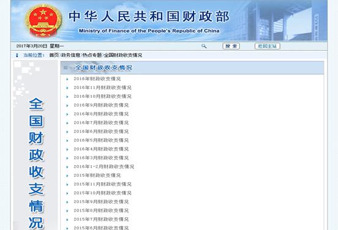Open 2016年6月财政收支情况 report link
Screen dimensions: 338x230
[x=101, y=132]
